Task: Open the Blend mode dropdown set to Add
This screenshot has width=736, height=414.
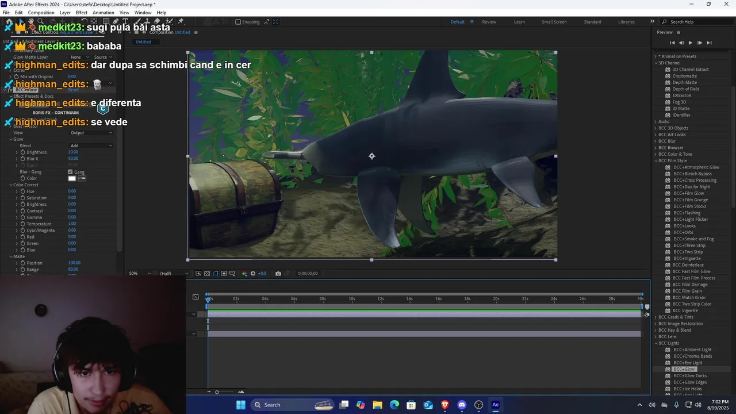Action: (x=91, y=145)
